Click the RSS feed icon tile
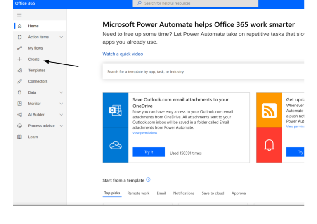The height and width of the screenshot is (224, 317). pyautogui.click(x=269, y=111)
